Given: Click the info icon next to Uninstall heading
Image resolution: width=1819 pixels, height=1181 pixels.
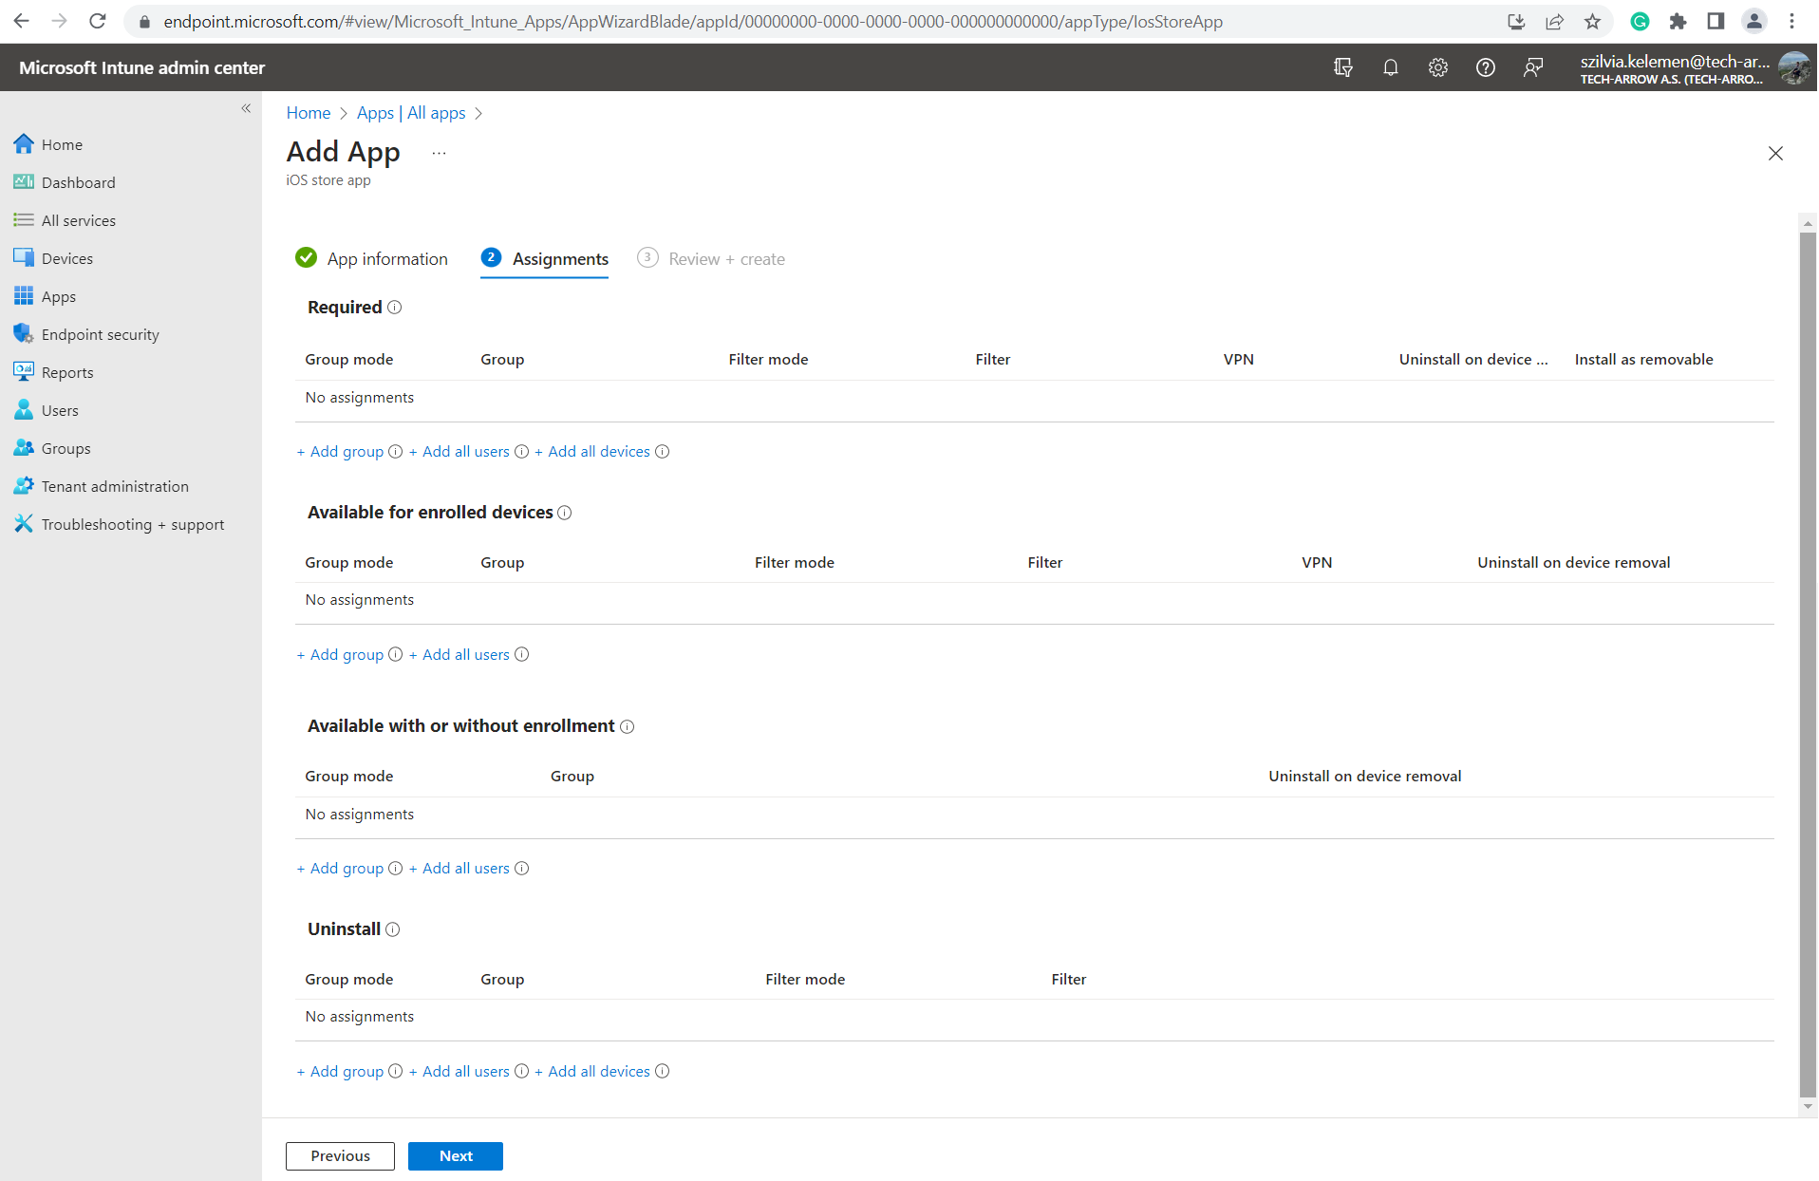Looking at the screenshot, I should 393,929.
